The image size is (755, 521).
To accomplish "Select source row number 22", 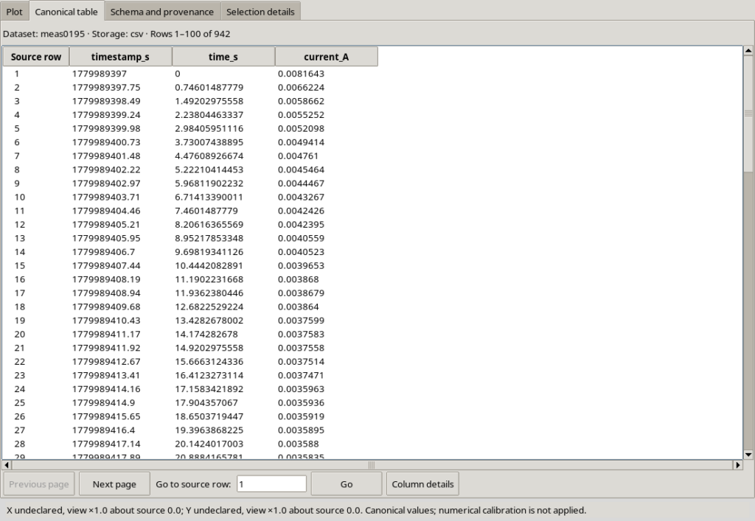I will [19, 361].
